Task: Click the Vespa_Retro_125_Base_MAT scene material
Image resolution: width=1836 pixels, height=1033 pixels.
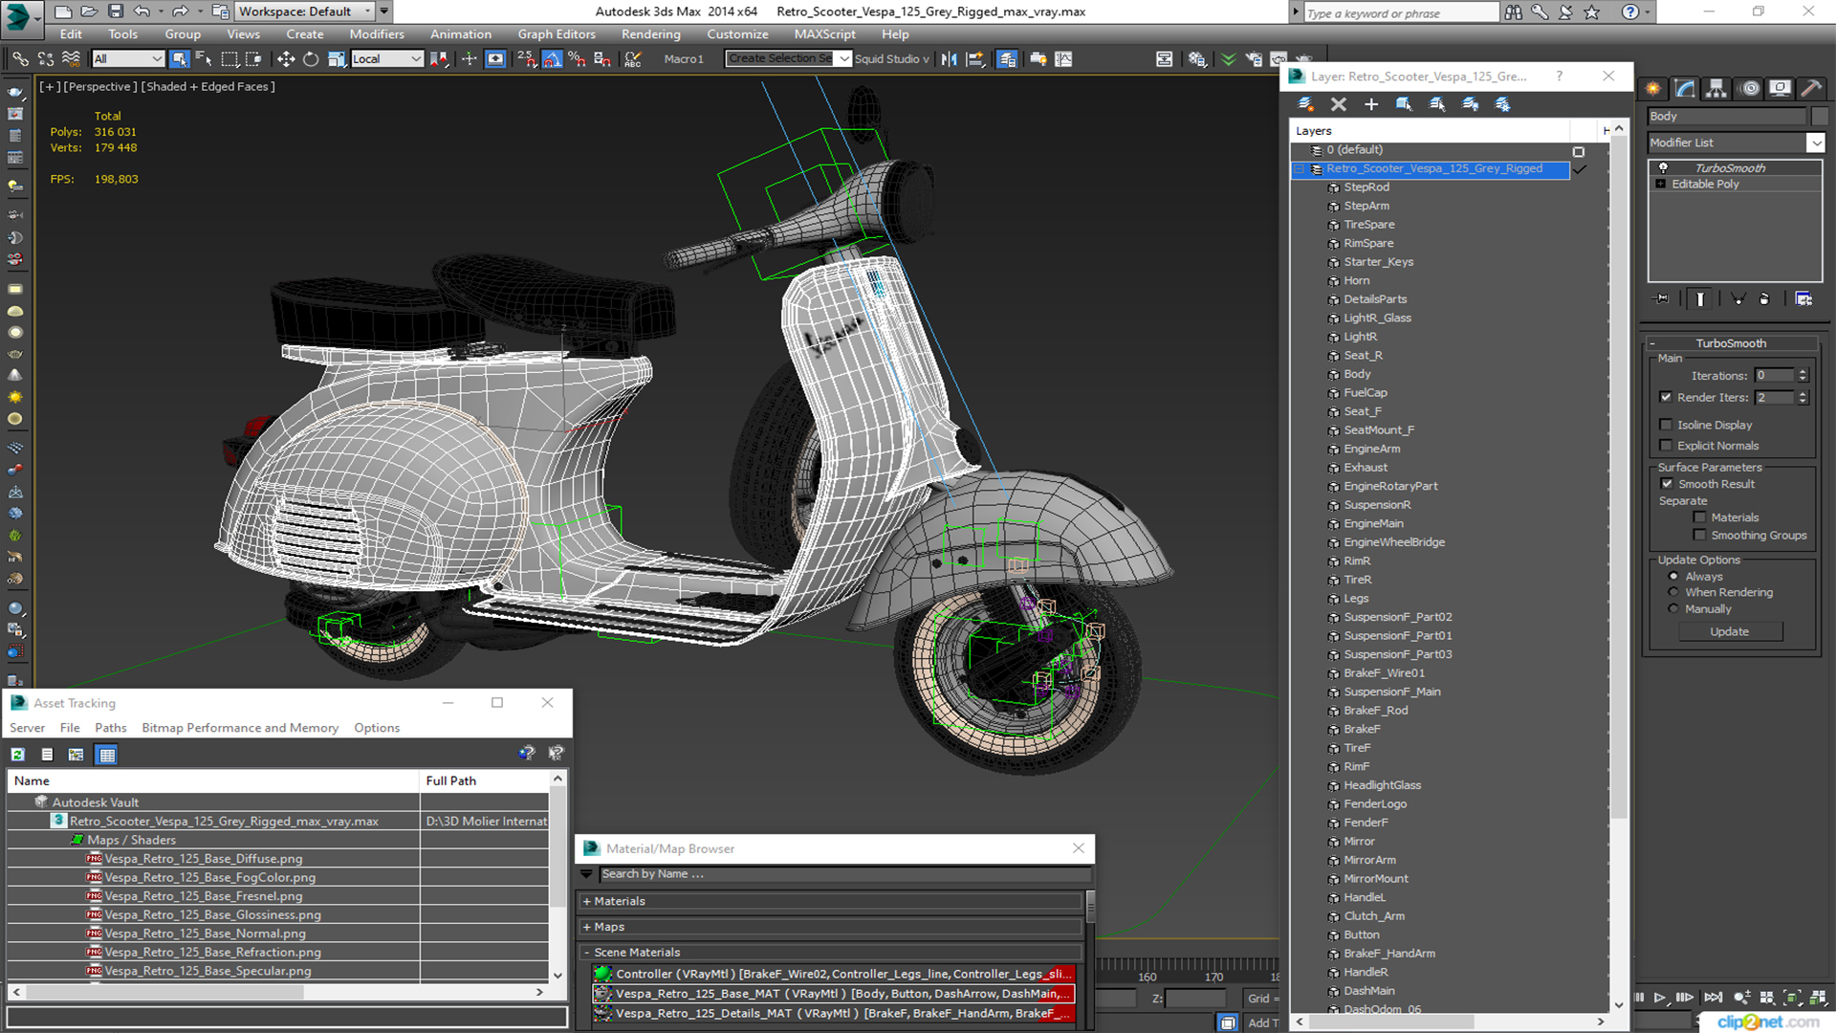Action: click(x=833, y=994)
